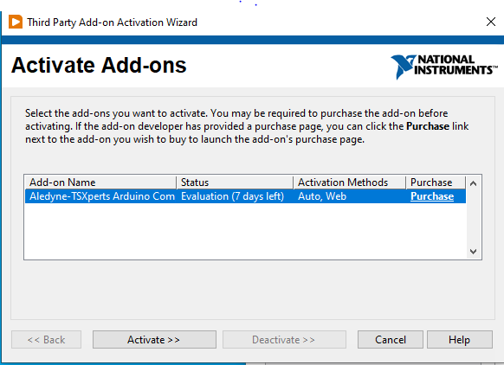This screenshot has width=504, height=365.
Task: Click the Evaluation (7 days left) status cell
Action: pos(232,196)
